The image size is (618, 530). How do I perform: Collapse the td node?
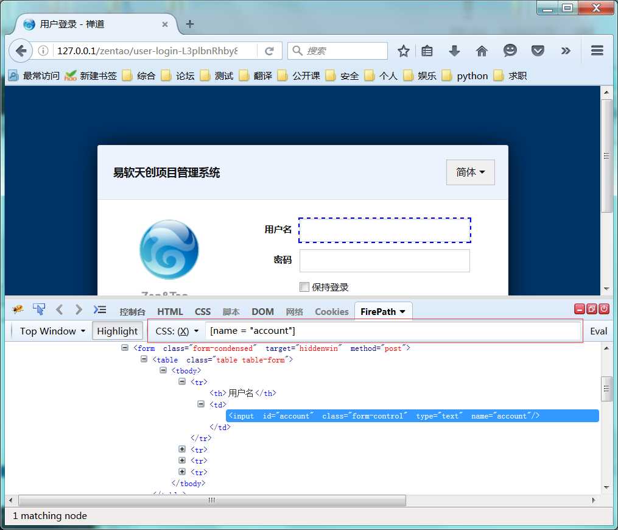(x=200, y=404)
